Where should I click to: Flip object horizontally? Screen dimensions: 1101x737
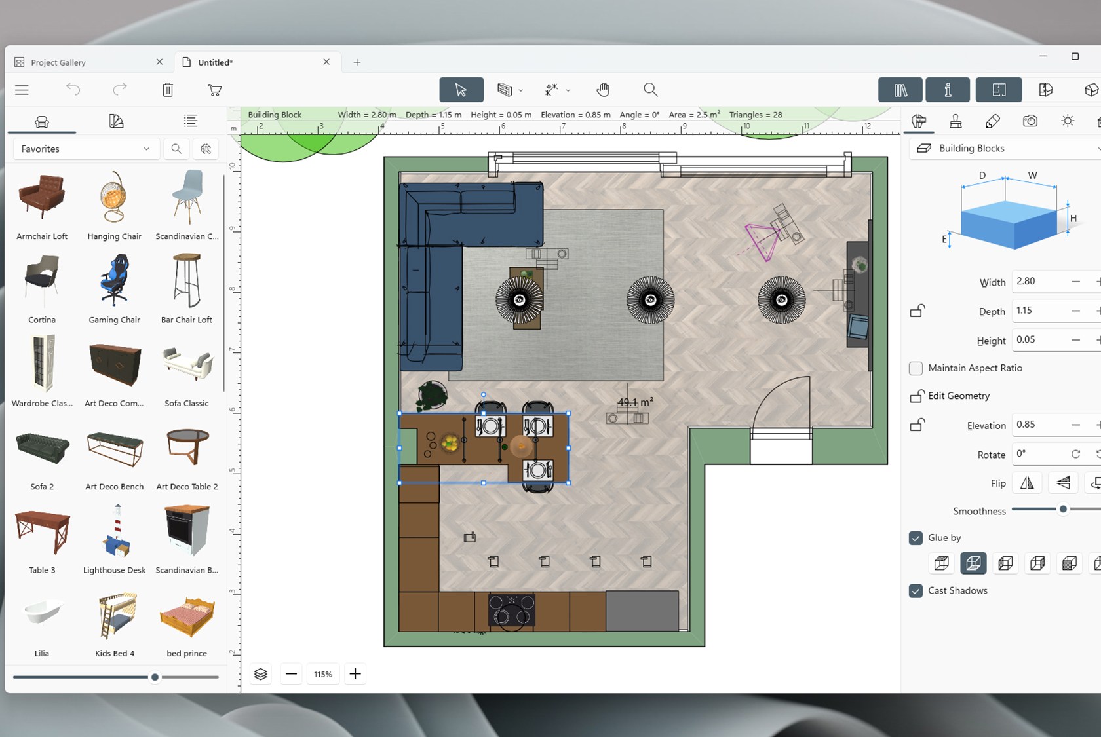click(1027, 483)
